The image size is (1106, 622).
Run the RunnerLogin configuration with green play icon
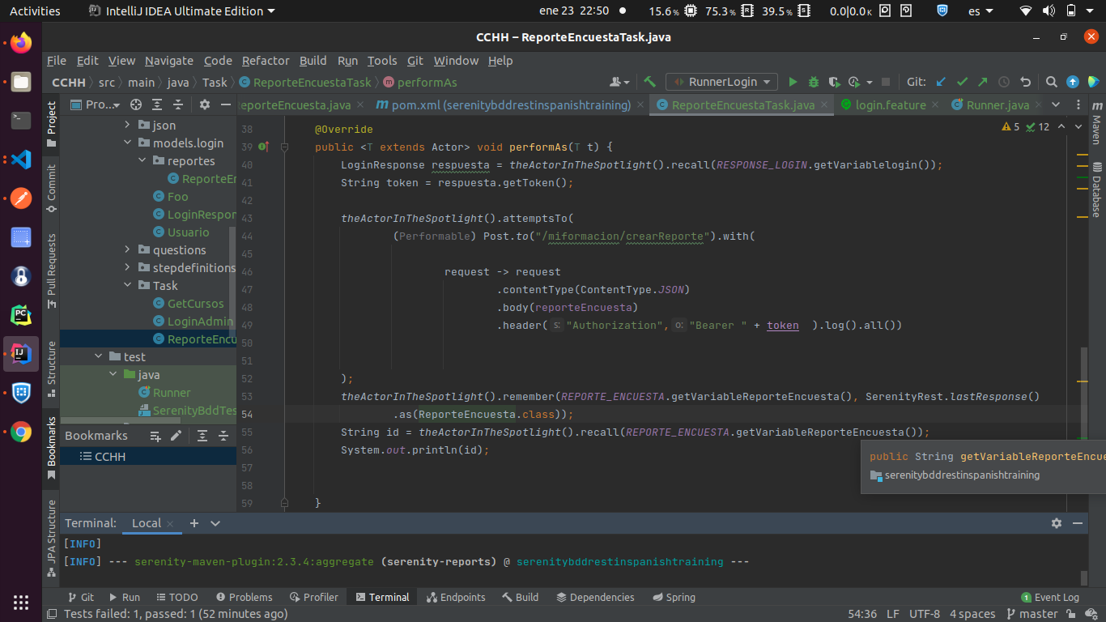(x=793, y=82)
